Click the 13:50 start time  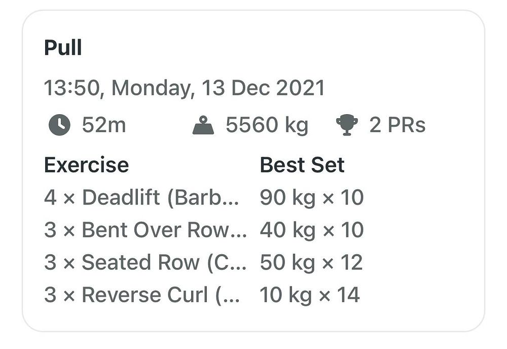[x=71, y=88]
